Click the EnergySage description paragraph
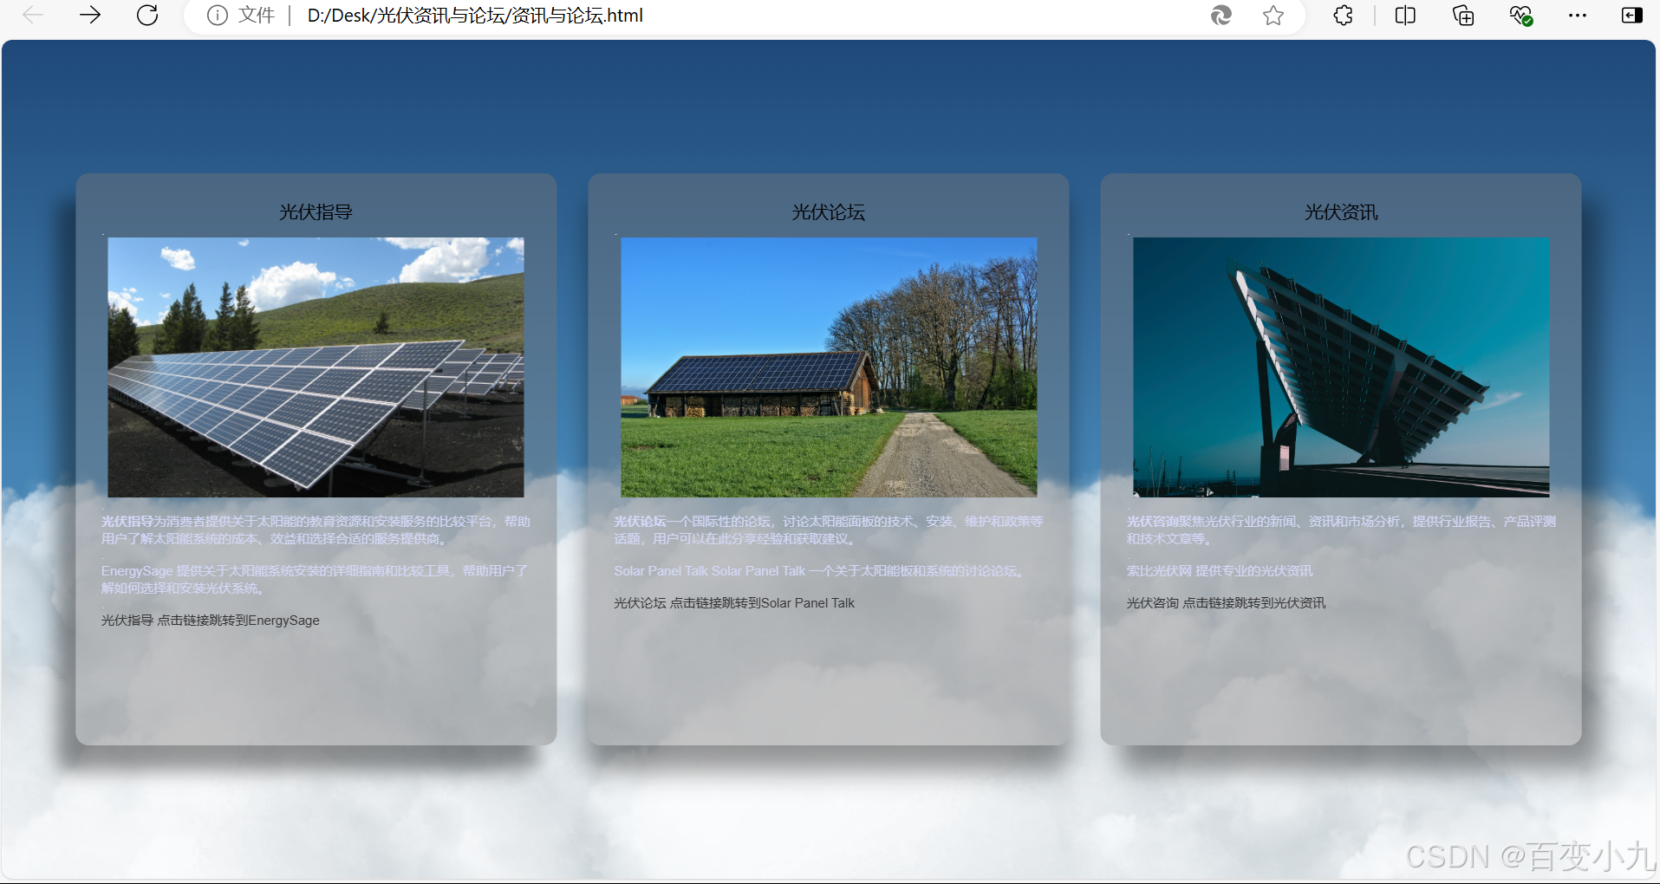 (x=315, y=579)
